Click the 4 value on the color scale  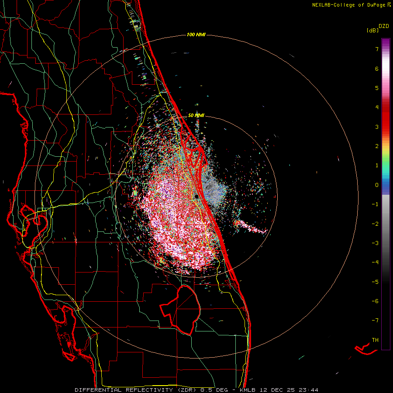point(377,107)
